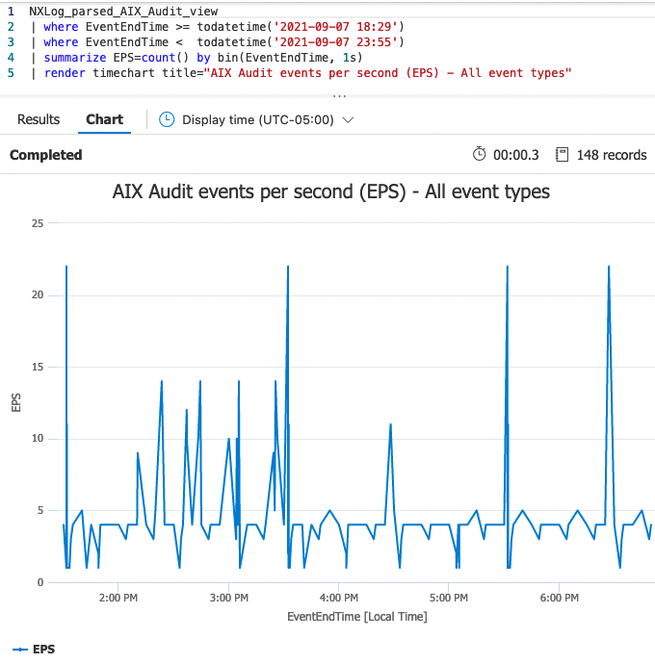Expand the chevron next to Display time

348,119
